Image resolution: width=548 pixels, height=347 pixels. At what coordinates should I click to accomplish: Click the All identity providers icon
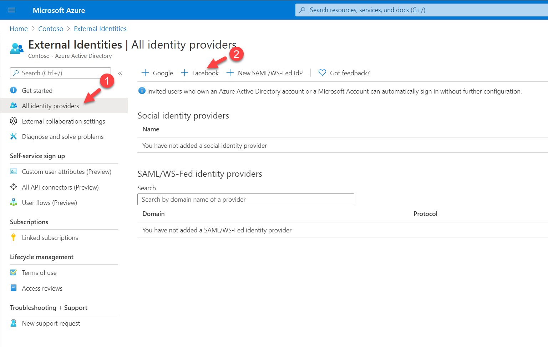click(14, 106)
